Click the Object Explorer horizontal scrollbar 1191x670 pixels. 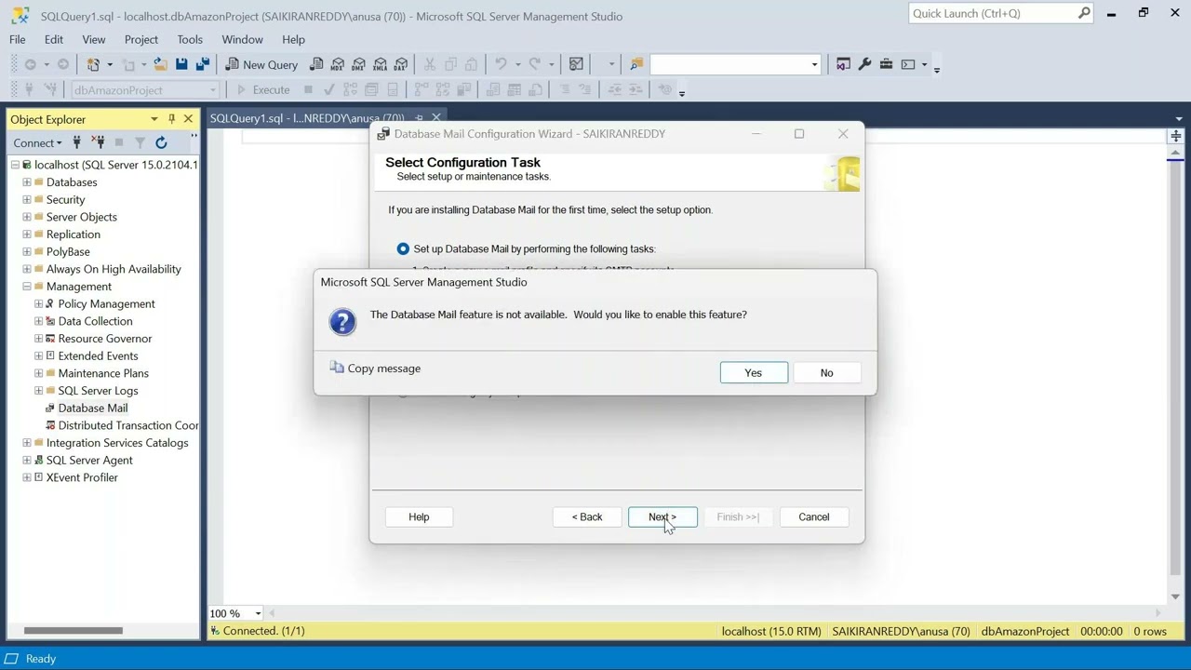pos(73,631)
